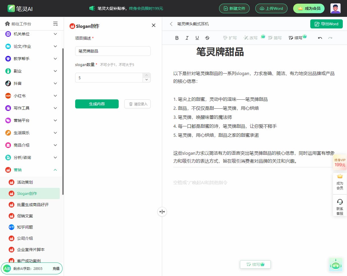Click the 生成内容 button
Image resolution: width=347 pixels, height=276 pixels.
click(97, 104)
